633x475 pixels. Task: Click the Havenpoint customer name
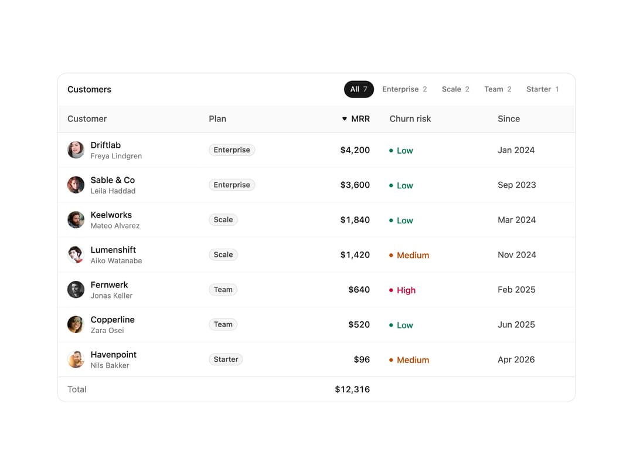pos(114,355)
